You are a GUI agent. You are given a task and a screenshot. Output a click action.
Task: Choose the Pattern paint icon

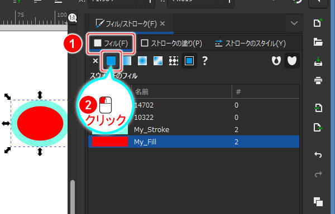point(174,61)
